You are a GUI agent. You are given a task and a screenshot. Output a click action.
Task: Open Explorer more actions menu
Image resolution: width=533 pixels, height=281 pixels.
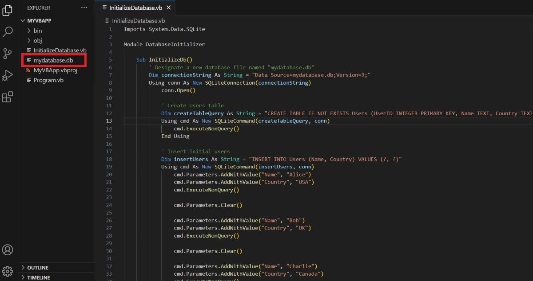(84, 7)
